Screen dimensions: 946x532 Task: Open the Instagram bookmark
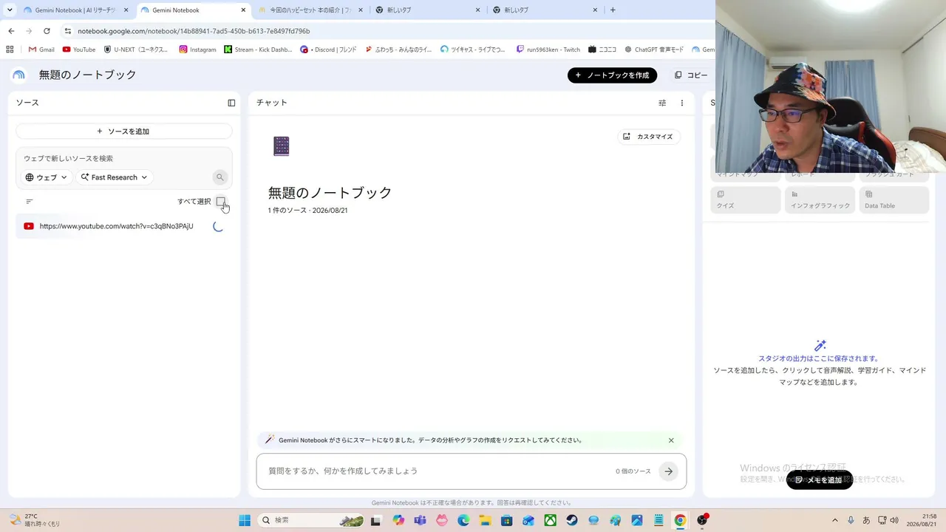(x=198, y=50)
